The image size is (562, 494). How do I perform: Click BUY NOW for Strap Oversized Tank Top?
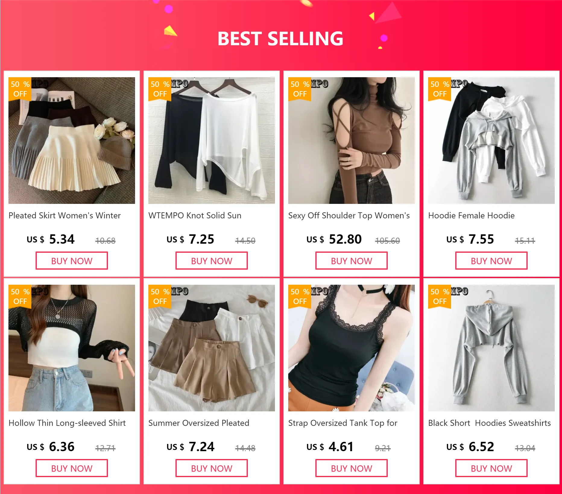tap(352, 468)
